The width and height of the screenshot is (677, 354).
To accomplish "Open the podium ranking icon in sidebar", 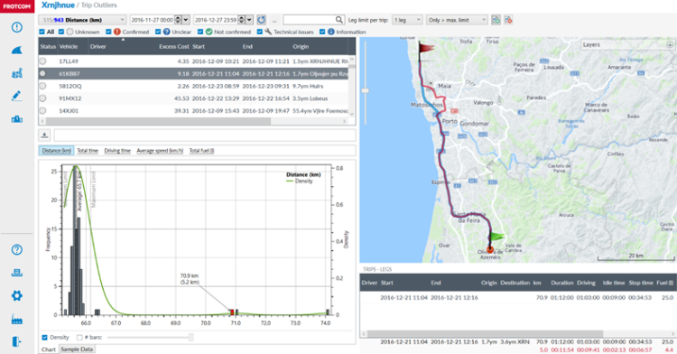I will click(17, 118).
